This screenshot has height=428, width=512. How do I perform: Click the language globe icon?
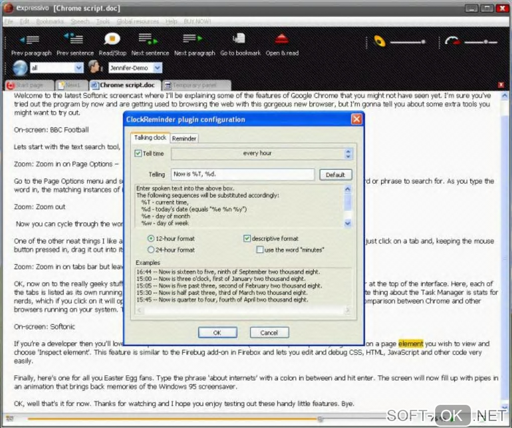pos(20,68)
